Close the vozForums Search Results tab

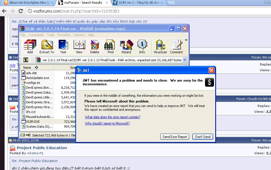click(107, 3)
